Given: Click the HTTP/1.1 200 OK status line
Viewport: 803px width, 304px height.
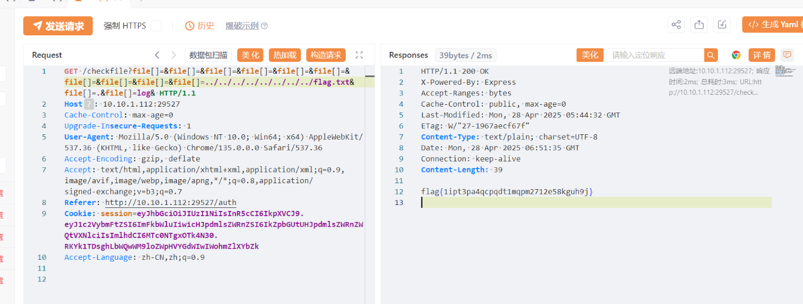Looking at the screenshot, I should point(455,71).
